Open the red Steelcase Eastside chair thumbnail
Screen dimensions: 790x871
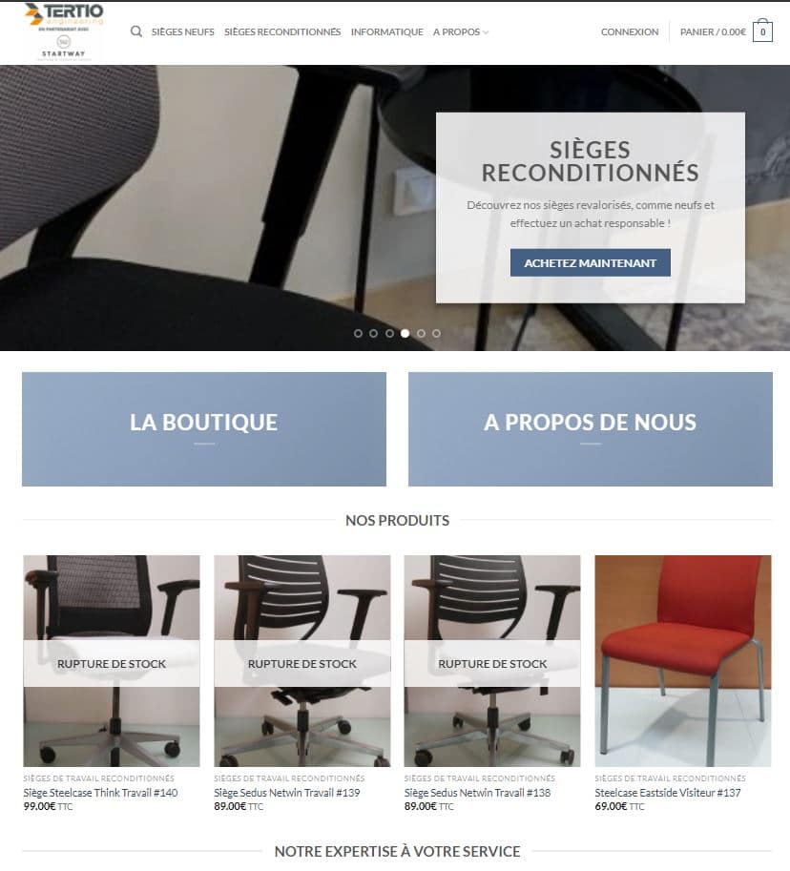coord(683,661)
